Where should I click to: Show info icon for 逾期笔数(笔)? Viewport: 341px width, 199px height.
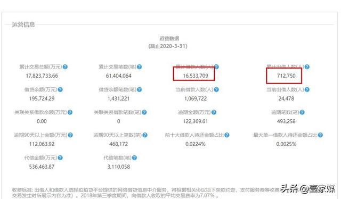click(302, 112)
